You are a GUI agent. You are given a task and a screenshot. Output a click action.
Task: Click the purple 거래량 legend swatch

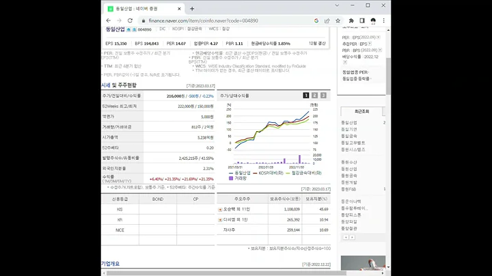[x=231, y=178]
